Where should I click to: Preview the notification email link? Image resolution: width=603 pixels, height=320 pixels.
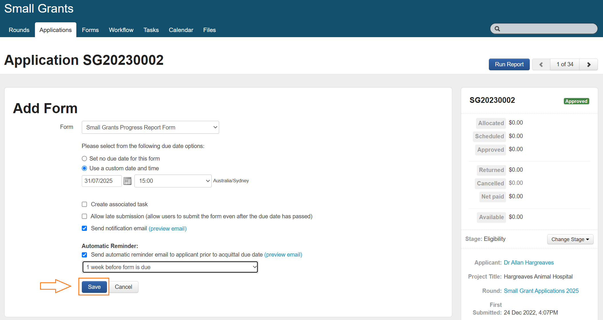tap(168, 229)
